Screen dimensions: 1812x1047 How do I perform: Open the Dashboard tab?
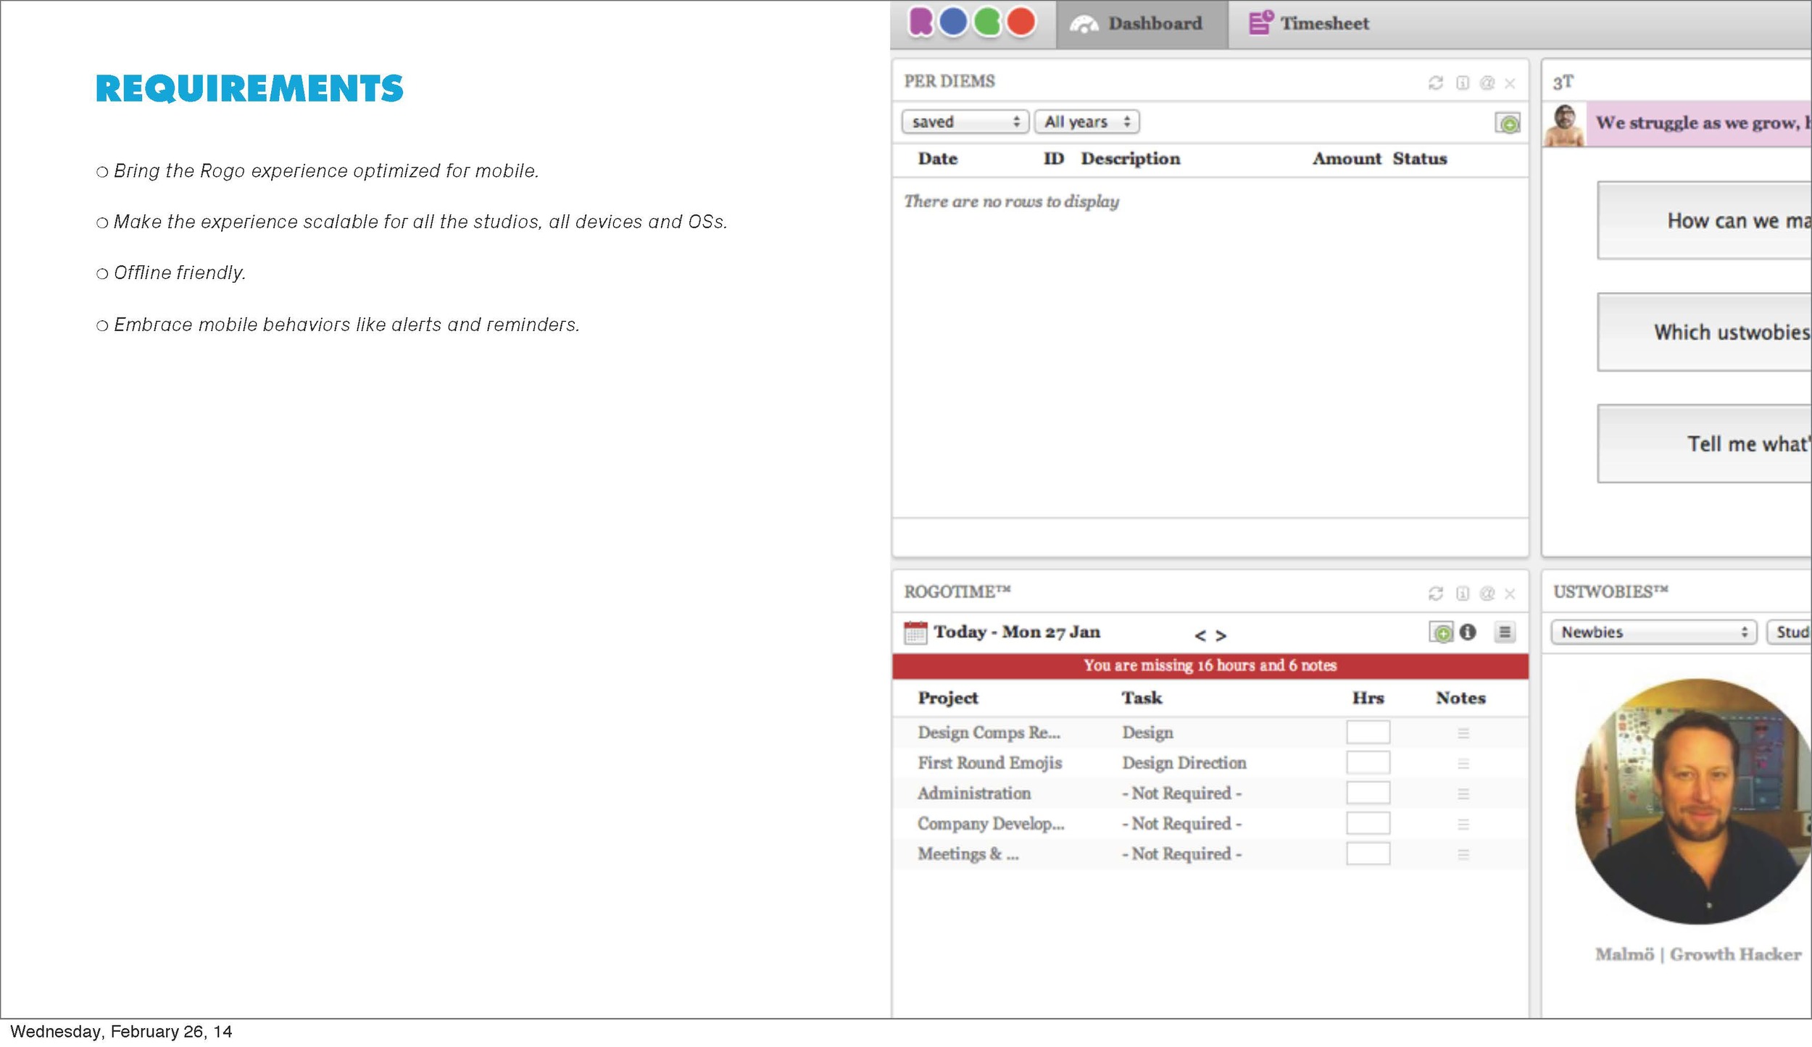1142,24
